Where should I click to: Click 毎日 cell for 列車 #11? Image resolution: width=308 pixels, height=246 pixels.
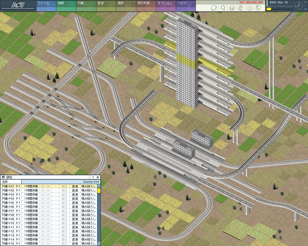(x=64, y=227)
